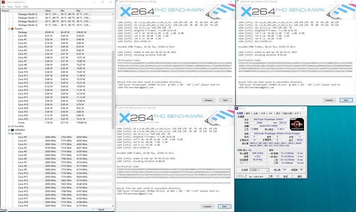Click Start in bottom x264 window
The image size is (356, 212).
click(x=224, y=206)
